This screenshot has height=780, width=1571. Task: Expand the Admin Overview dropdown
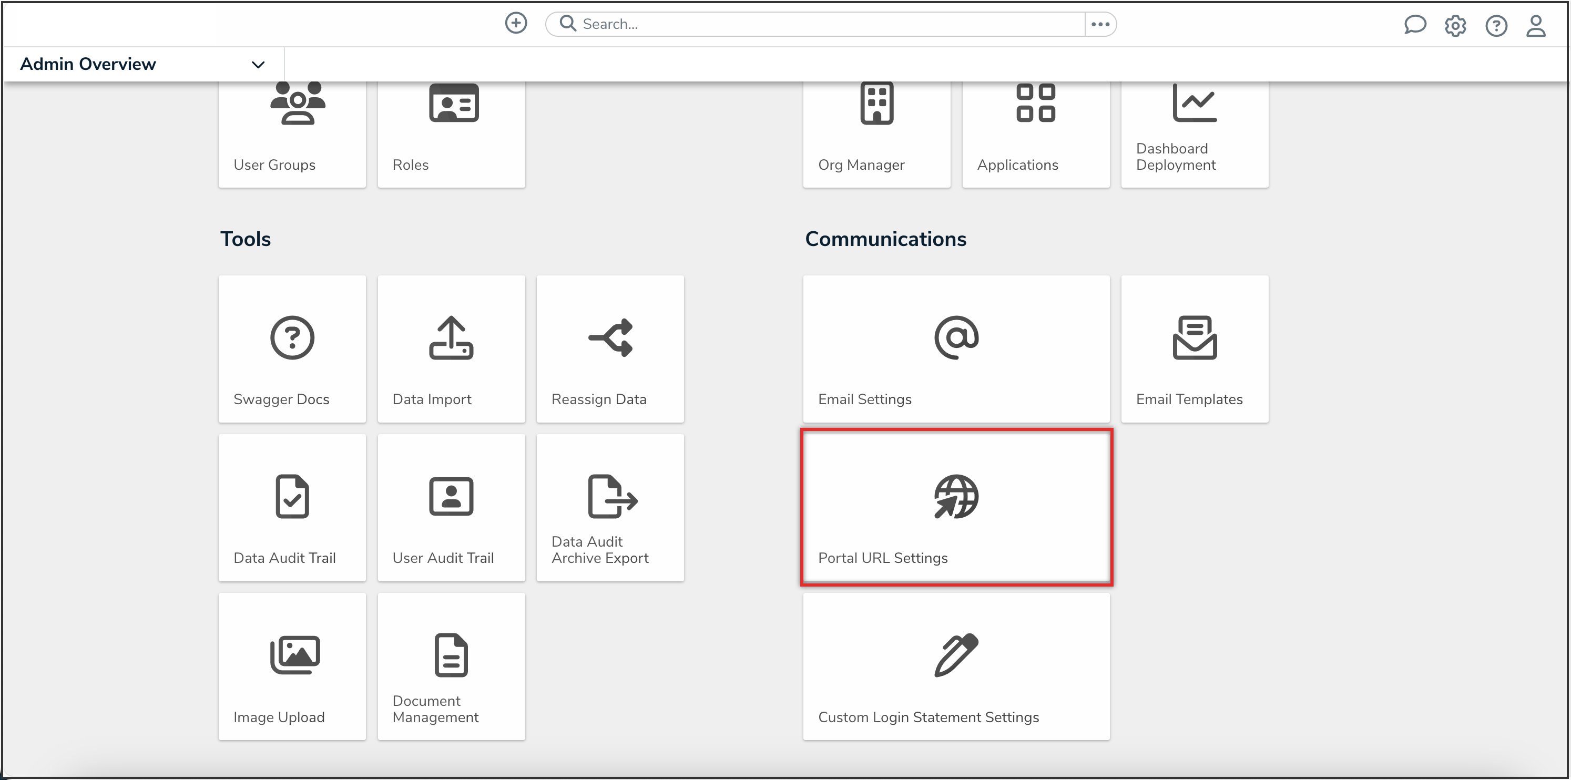pyautogui.click(x=258, y=64)
